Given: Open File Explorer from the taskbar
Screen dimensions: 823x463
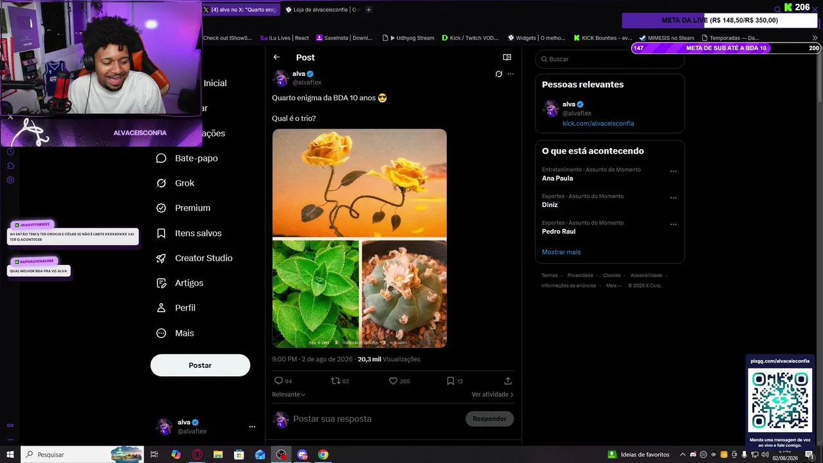Looking at the screenshot, I should [x=218, y=455].
